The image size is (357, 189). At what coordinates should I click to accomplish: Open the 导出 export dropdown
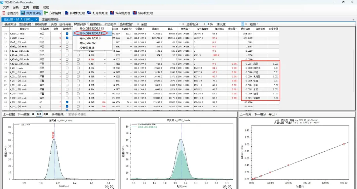(x=273, y=114)
